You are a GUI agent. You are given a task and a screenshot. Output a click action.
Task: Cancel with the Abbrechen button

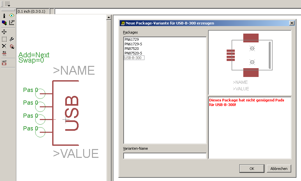pyautogui.click(x=279, y=169)
